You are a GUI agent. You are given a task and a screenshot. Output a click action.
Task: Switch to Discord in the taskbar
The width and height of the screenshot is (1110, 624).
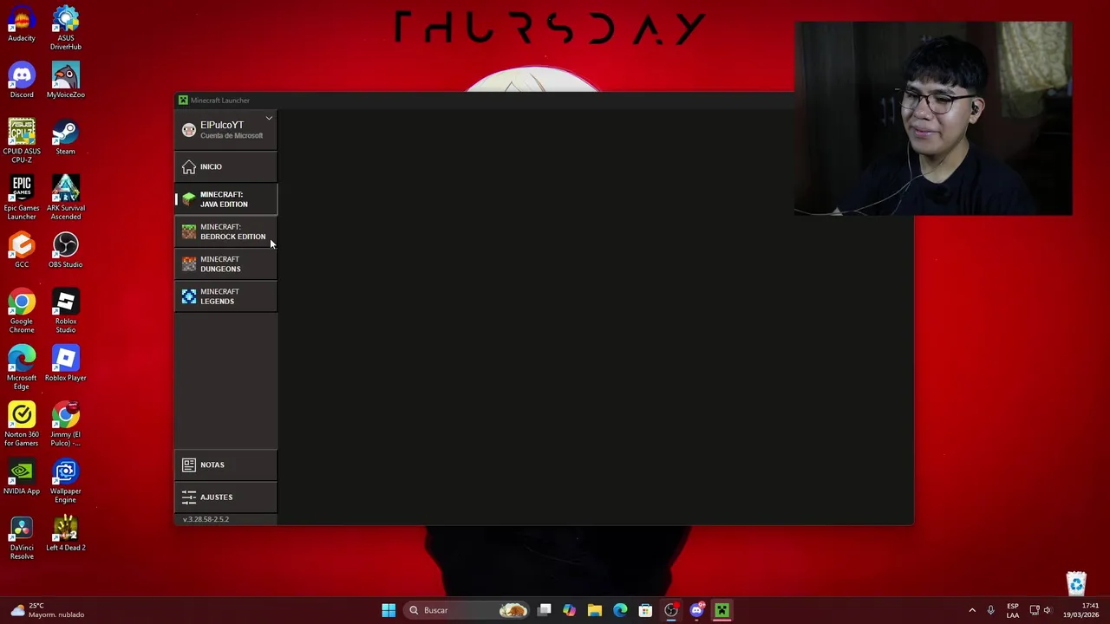tap(696, 610)
